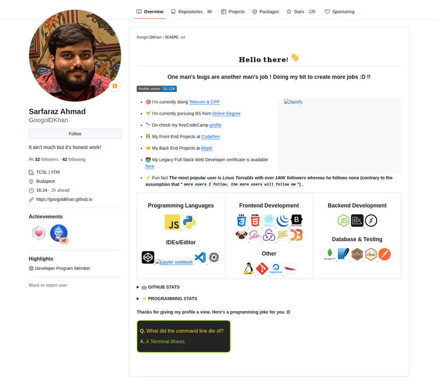438x383 pixels.
Task: Click Block or report user
Action: (48, 285)
